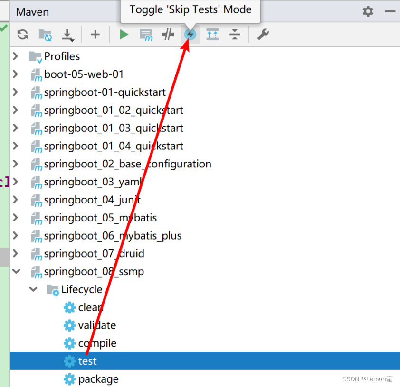This screenshot has height=387, width=400.
Task: Select the Profiles folder label
Action: (62, 56)
